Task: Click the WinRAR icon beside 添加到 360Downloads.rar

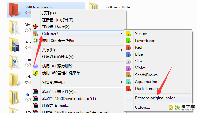Action: [x=36, y=99]
